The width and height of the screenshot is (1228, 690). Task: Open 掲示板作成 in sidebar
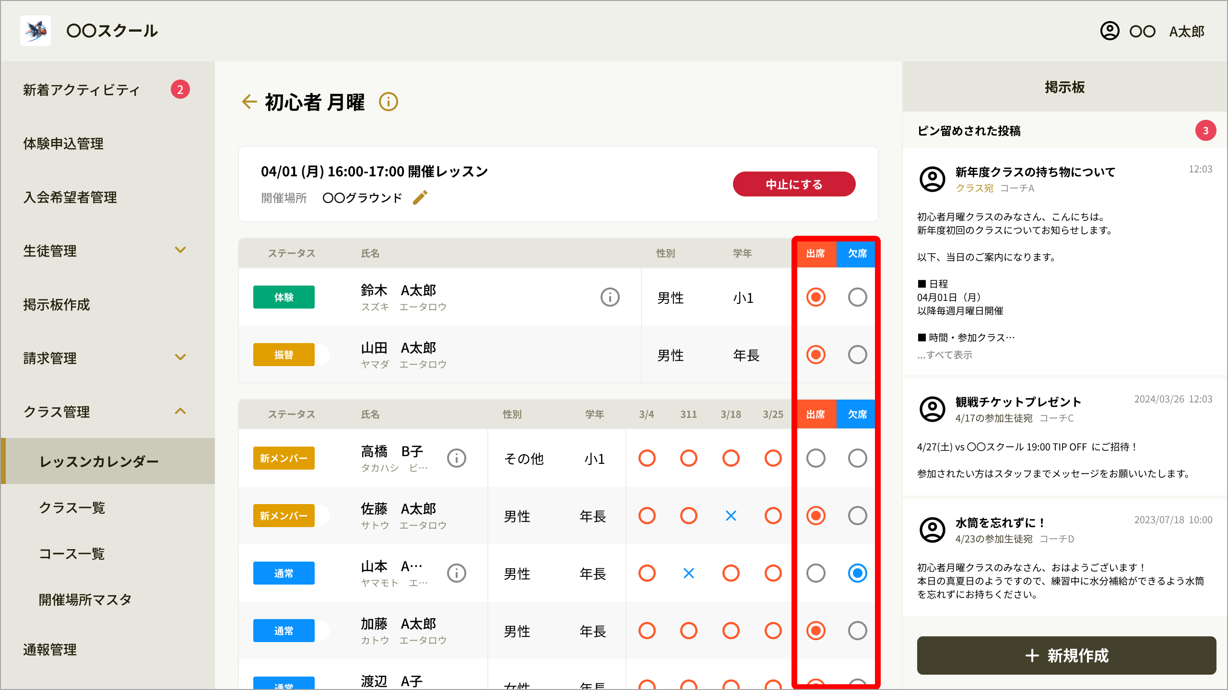[57, 304]
